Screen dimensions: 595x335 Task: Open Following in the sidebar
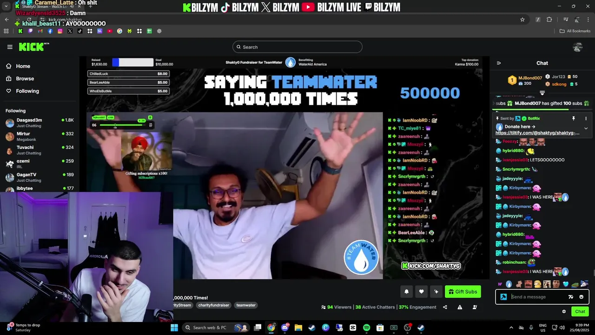click(22, 91)
